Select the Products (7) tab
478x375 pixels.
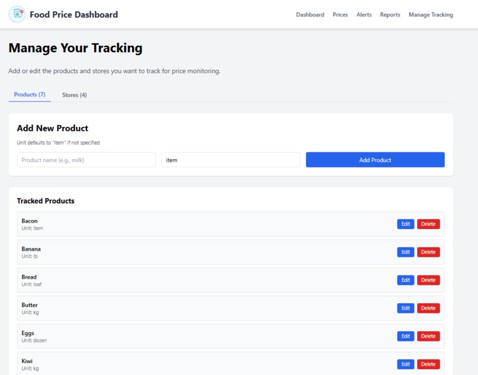coord(29,95)
